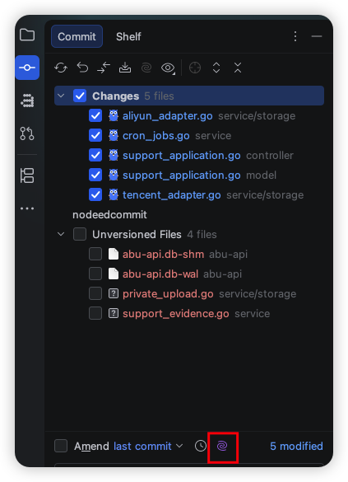Uncheck tencent_adapter.go checkbox
Image resolution: width=348 pixels, height=482 pixels.
(95, 195)
